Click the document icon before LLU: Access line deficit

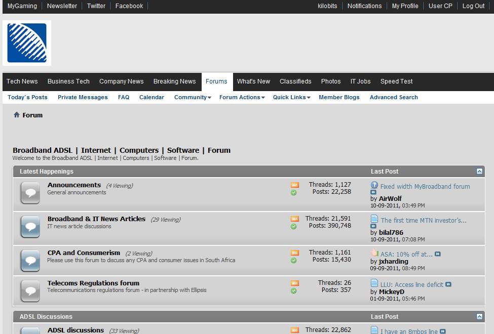click(374, 283)
